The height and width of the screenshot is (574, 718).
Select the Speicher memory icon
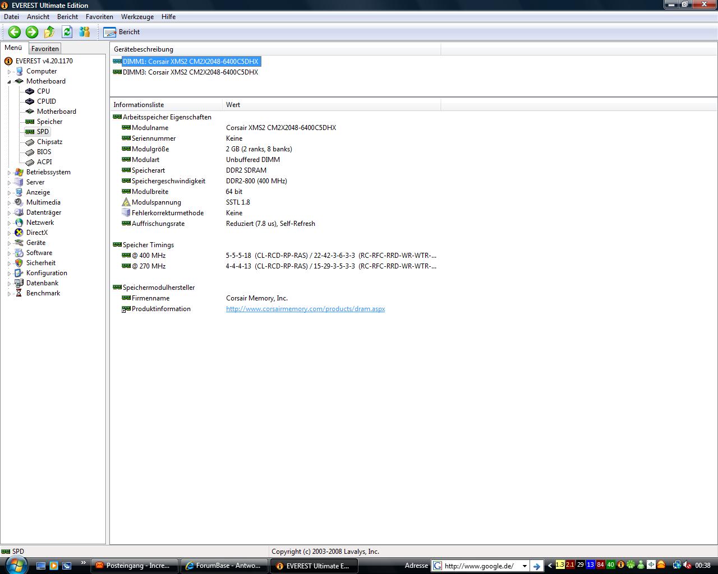pos(30,122)
